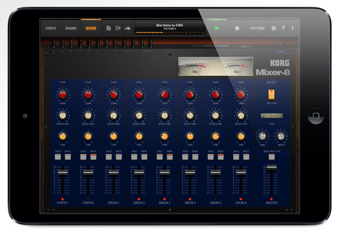Solo the SYNTH2 channel
339x231 pixels.
(83, 157)
